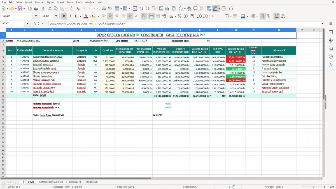Select the Clone Formatting paintbrush
336x189 pixels.
tap(72, 9)
